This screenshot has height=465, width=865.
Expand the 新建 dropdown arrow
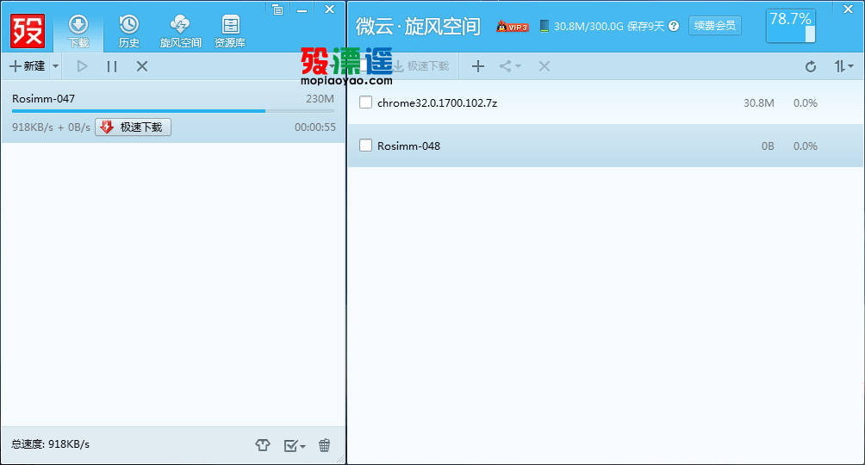pos(55,66)
